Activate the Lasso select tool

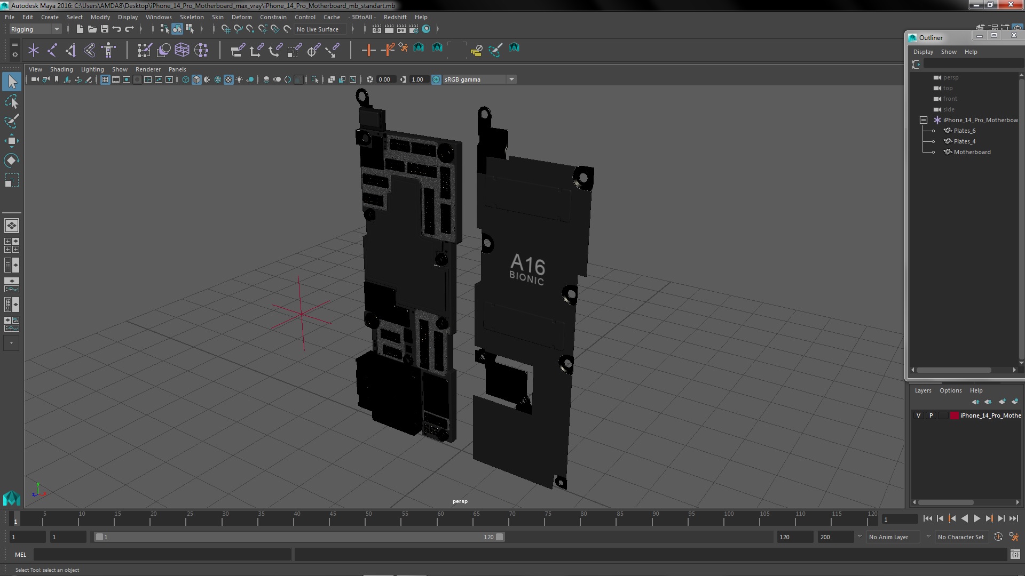click(12, 101)
